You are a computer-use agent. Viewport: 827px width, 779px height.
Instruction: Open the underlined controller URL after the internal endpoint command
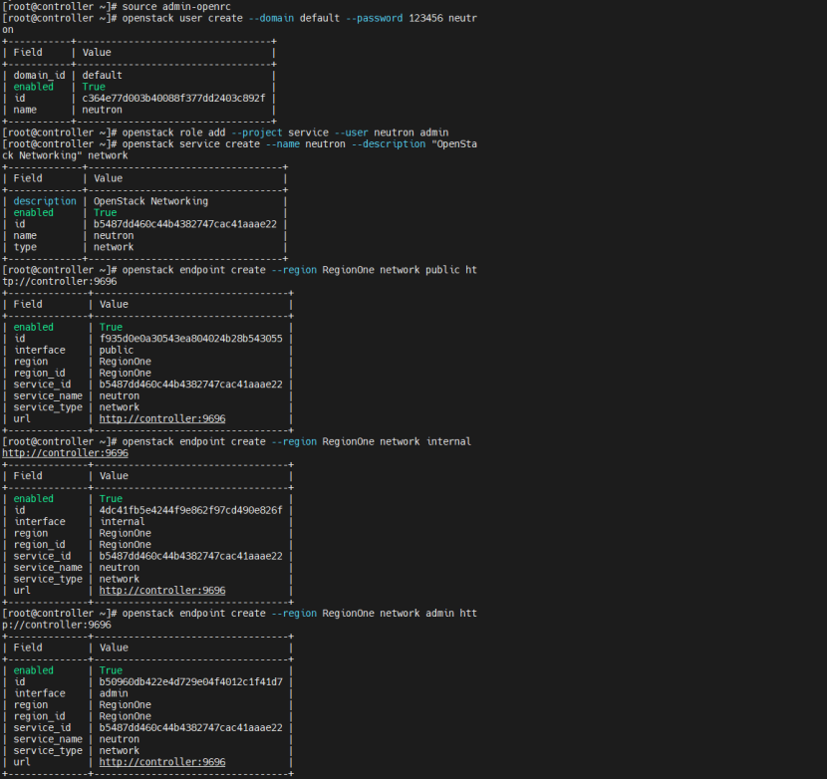pos(65,453)
